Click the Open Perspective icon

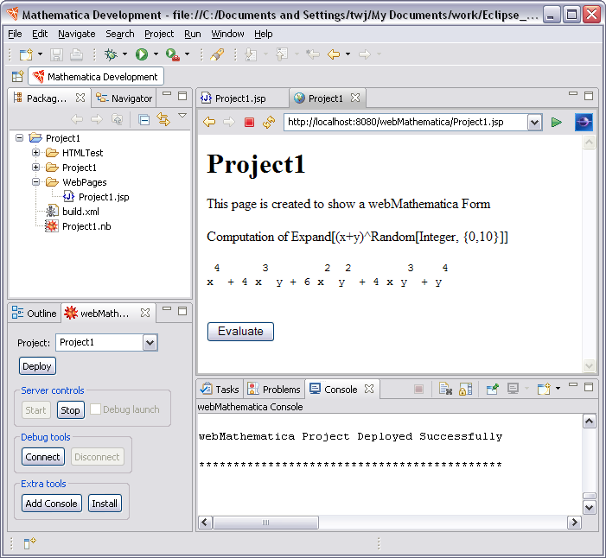pos(17,77)
